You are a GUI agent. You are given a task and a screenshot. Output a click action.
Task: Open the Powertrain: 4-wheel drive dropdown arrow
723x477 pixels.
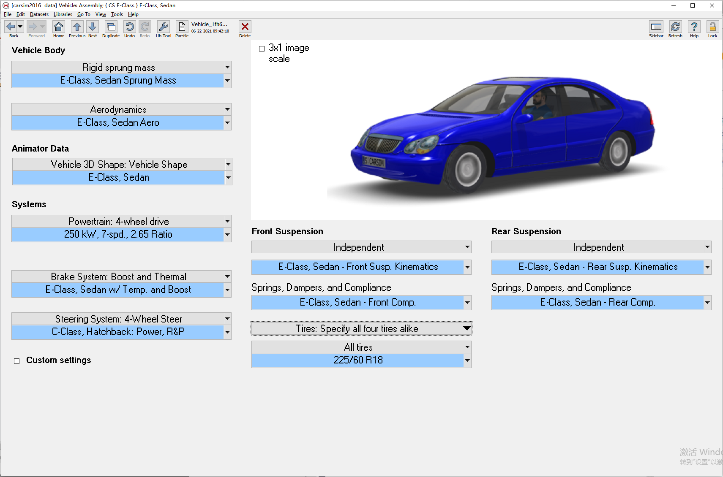point(227,221)
